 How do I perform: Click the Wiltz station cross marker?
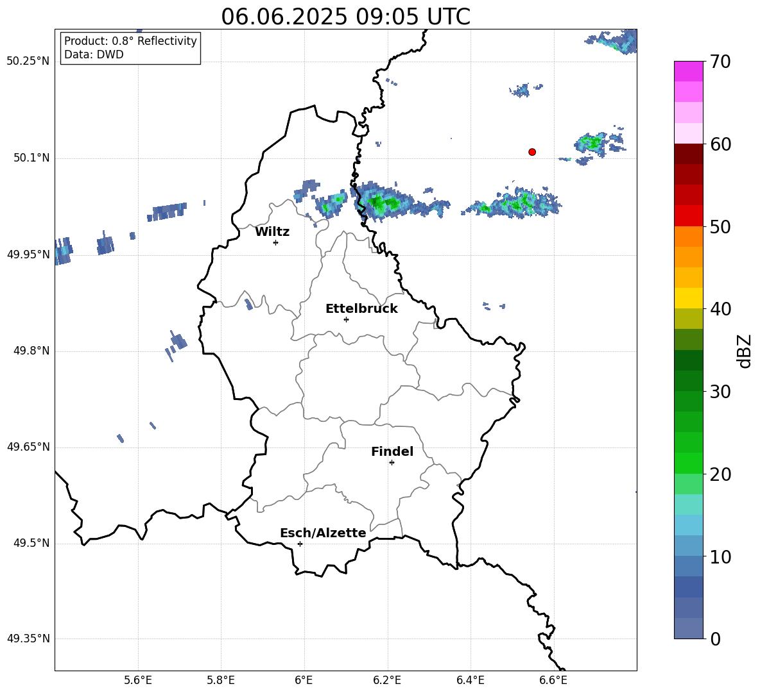coord(276,242)
